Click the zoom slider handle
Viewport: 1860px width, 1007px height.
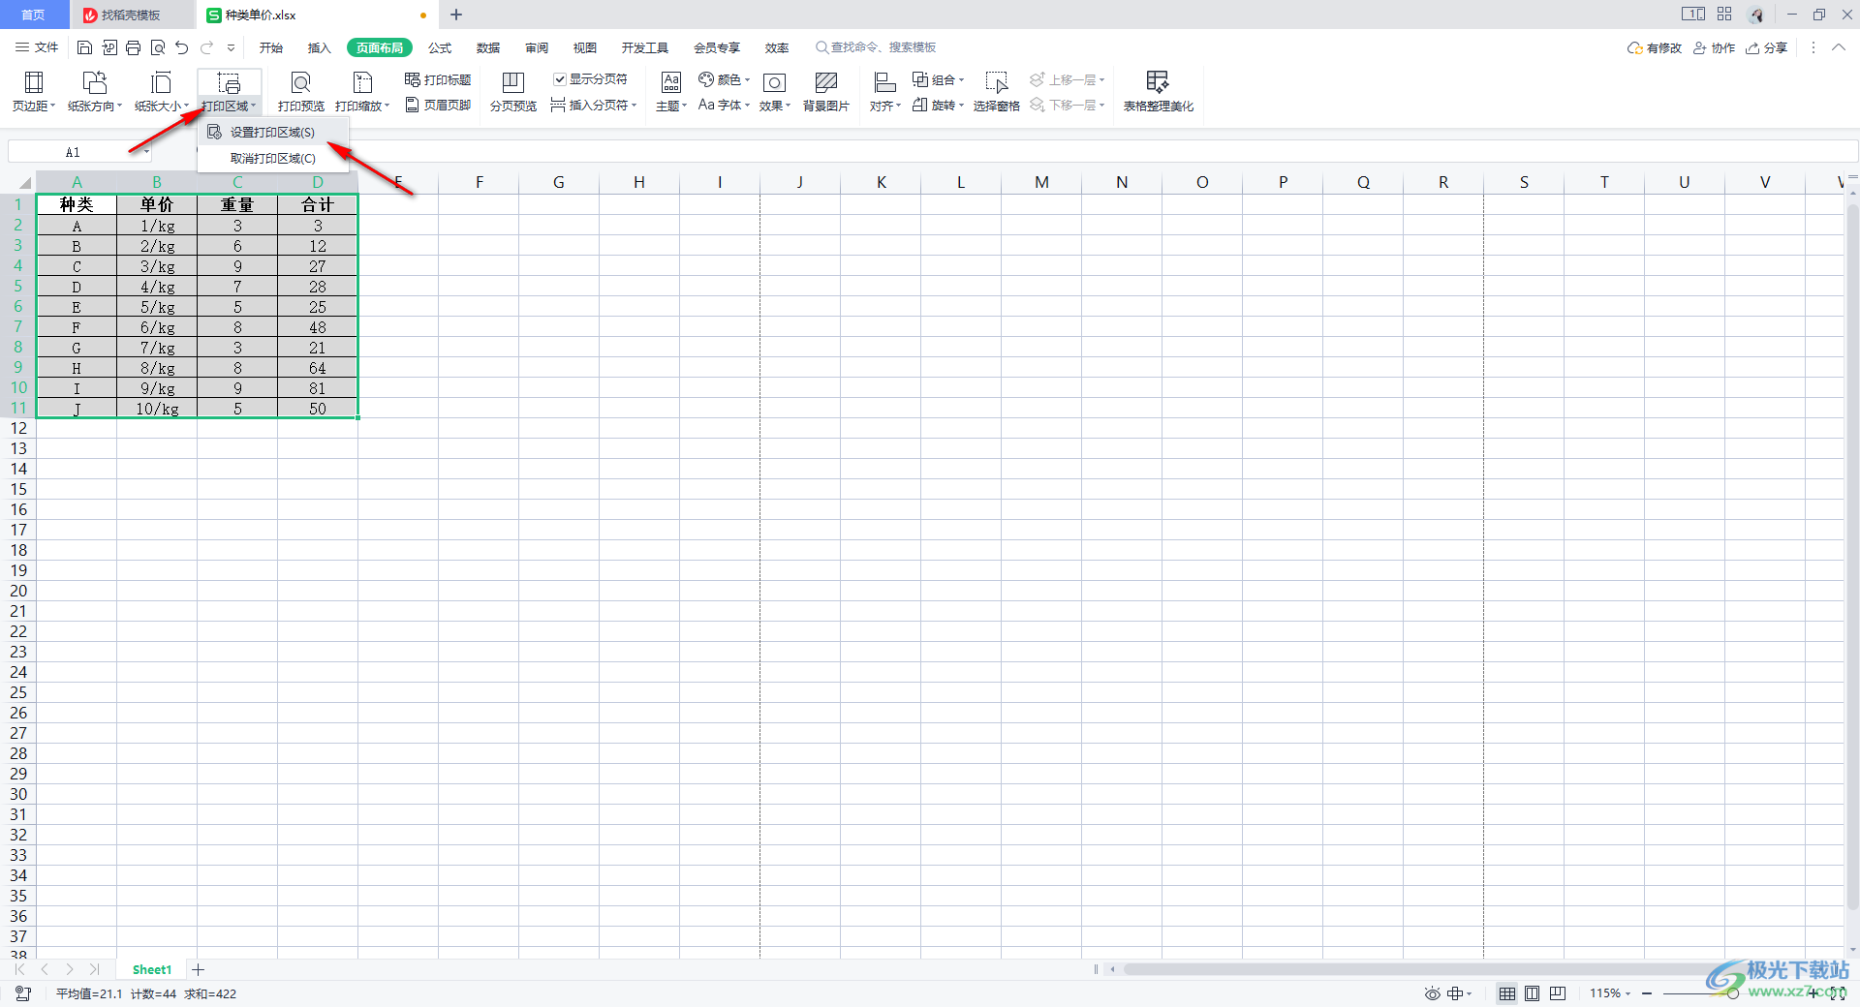(1732, 993)
